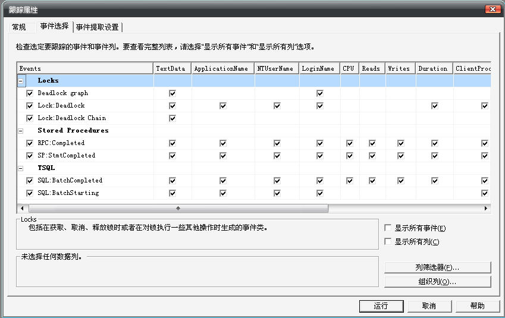This screenshot has height=318, width=505.
Task: Select the 事件选择 tab
Action: click(x=55, y=26)
